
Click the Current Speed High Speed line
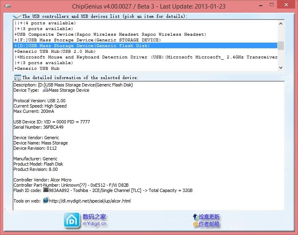coord(40,106)
